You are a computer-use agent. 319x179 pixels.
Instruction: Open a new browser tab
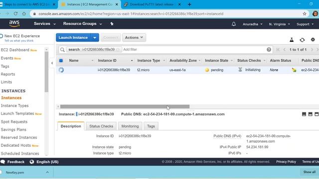tap(189, 4)
